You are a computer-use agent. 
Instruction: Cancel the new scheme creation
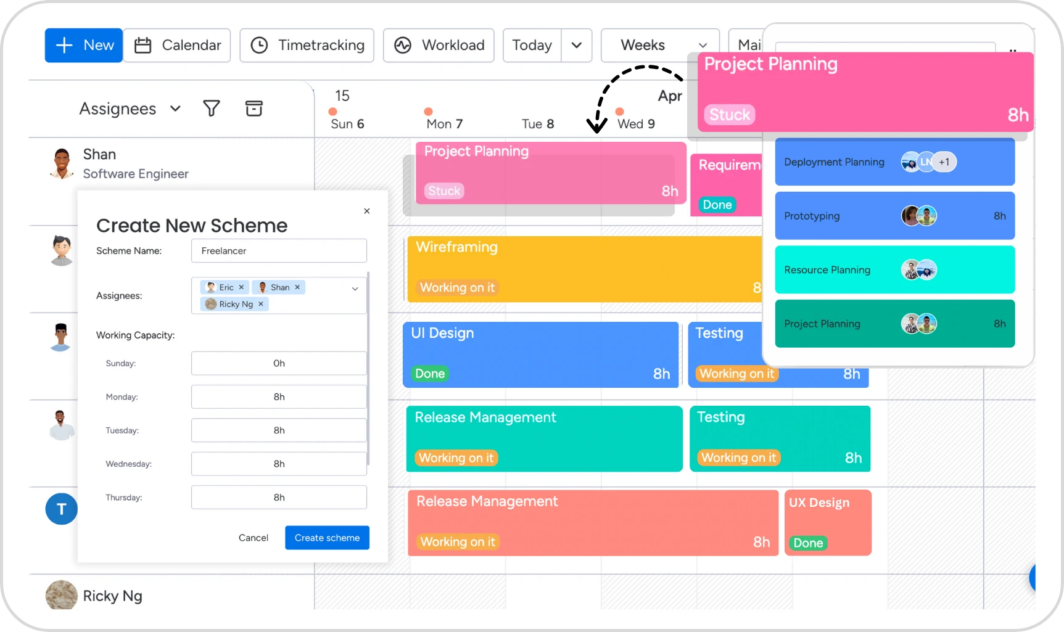click(253, 537)
